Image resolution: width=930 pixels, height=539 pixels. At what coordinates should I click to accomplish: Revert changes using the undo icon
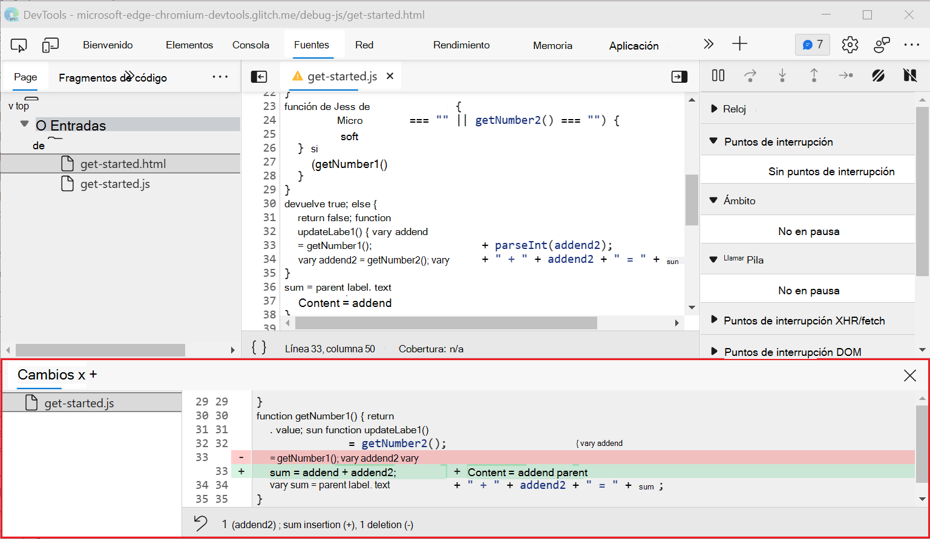201,523
